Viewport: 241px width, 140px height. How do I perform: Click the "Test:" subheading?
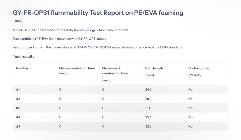(x=17, y=20)
